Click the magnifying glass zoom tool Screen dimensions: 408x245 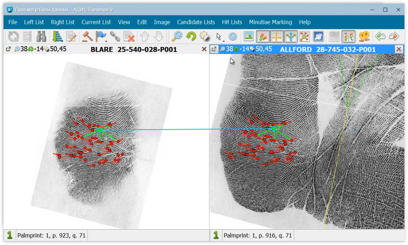tap(177, 37)
